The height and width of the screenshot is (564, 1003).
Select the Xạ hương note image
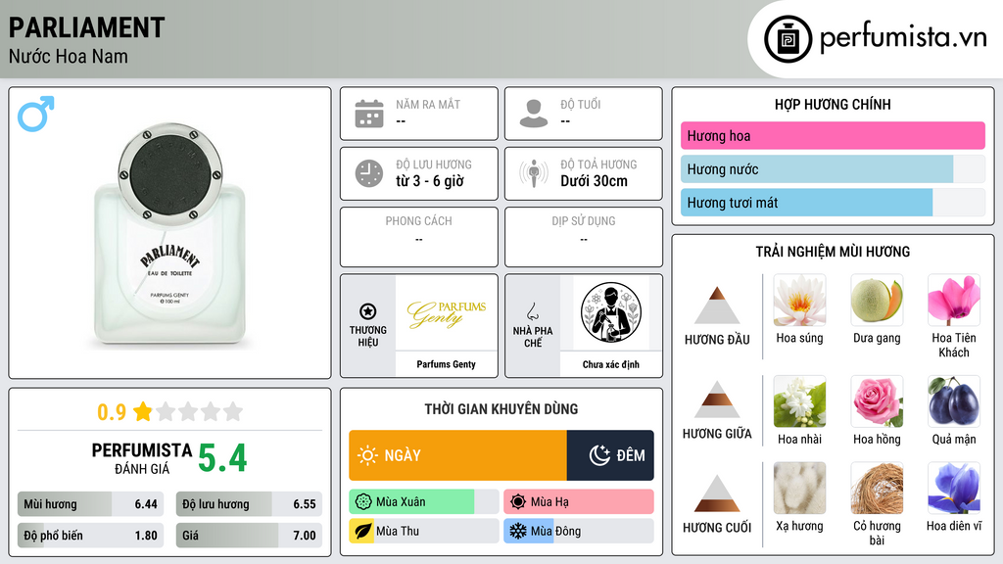click(x=799, y=489)
